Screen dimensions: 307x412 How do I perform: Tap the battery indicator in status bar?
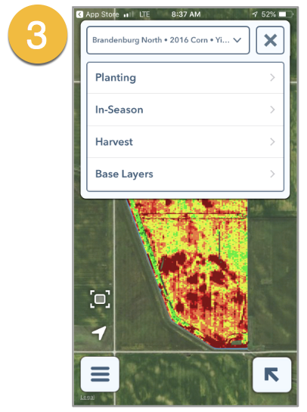click(x=286, y=14)
